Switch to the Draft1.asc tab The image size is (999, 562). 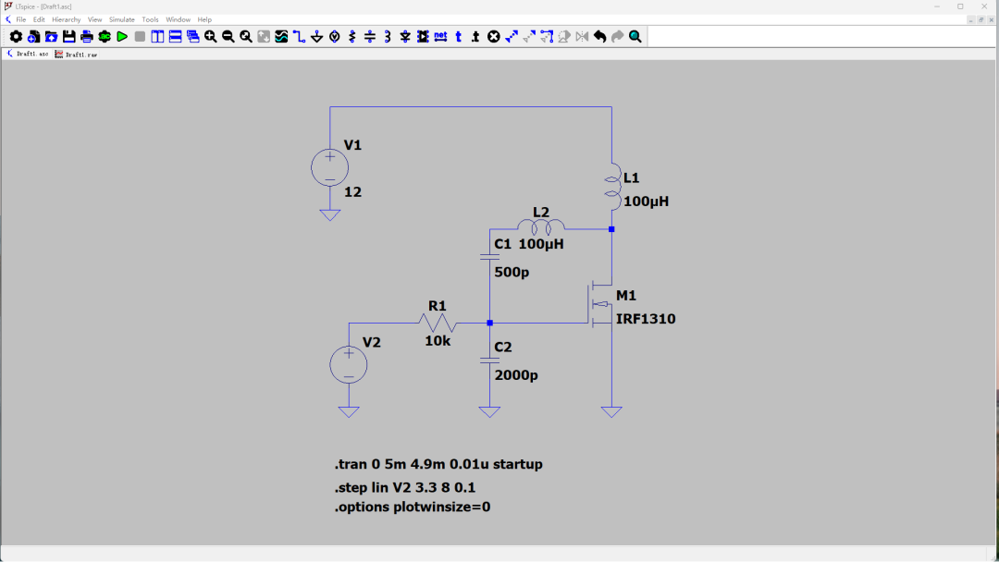28,55
